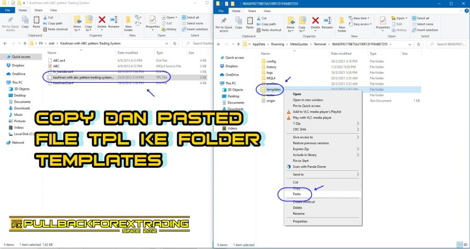Click Copy path in left window ribbon
The image size is (470, 249).
click(53, 23)
